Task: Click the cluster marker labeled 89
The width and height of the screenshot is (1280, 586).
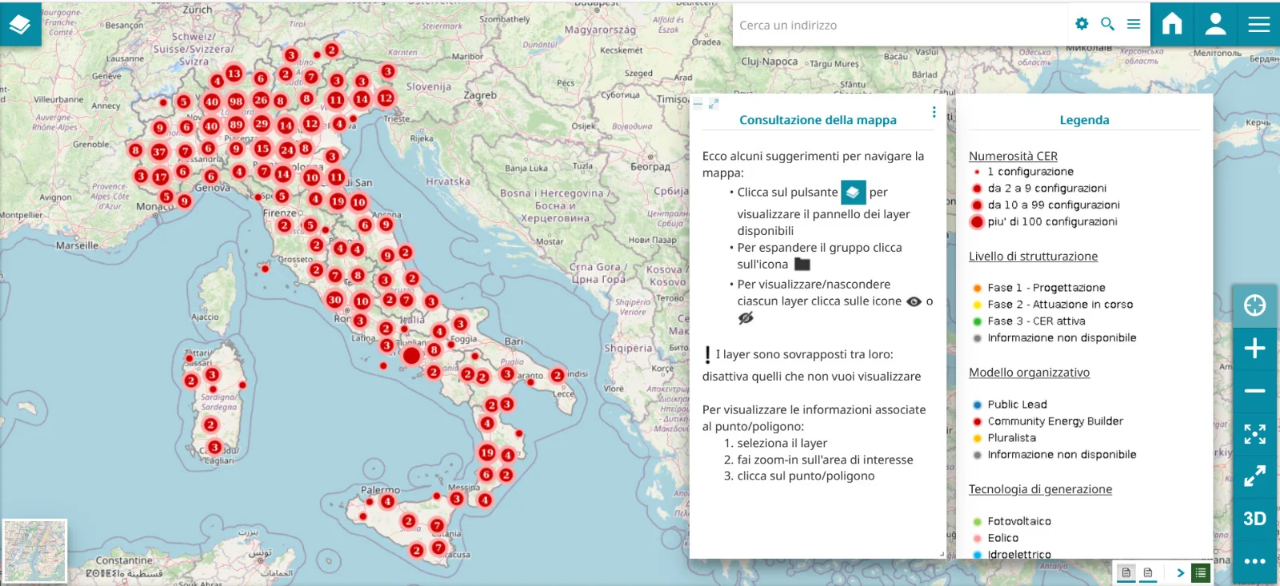Action: [x=235, y=125]
